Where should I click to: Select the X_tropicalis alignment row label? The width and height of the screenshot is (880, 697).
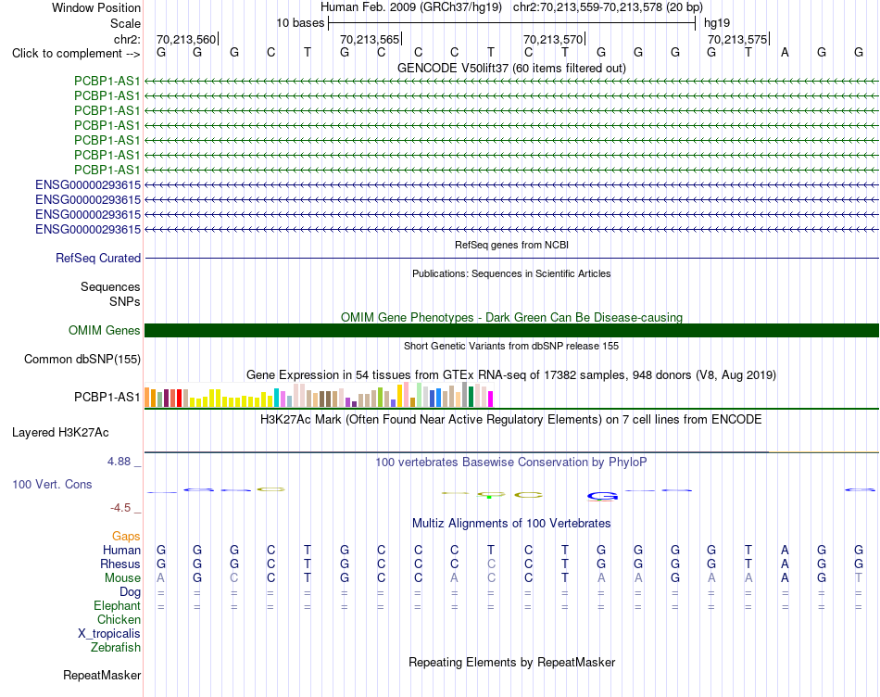click(x=109, y=634)
